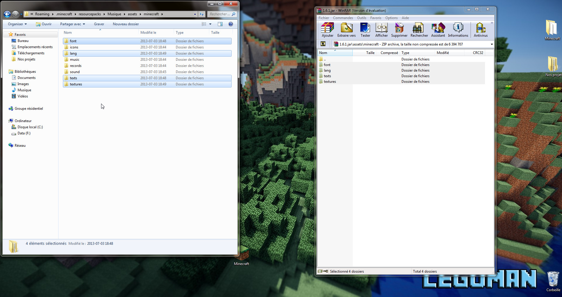The image size is (562, 297).
Task: Select the music folder in Explorer
Action: click(147, 60)
